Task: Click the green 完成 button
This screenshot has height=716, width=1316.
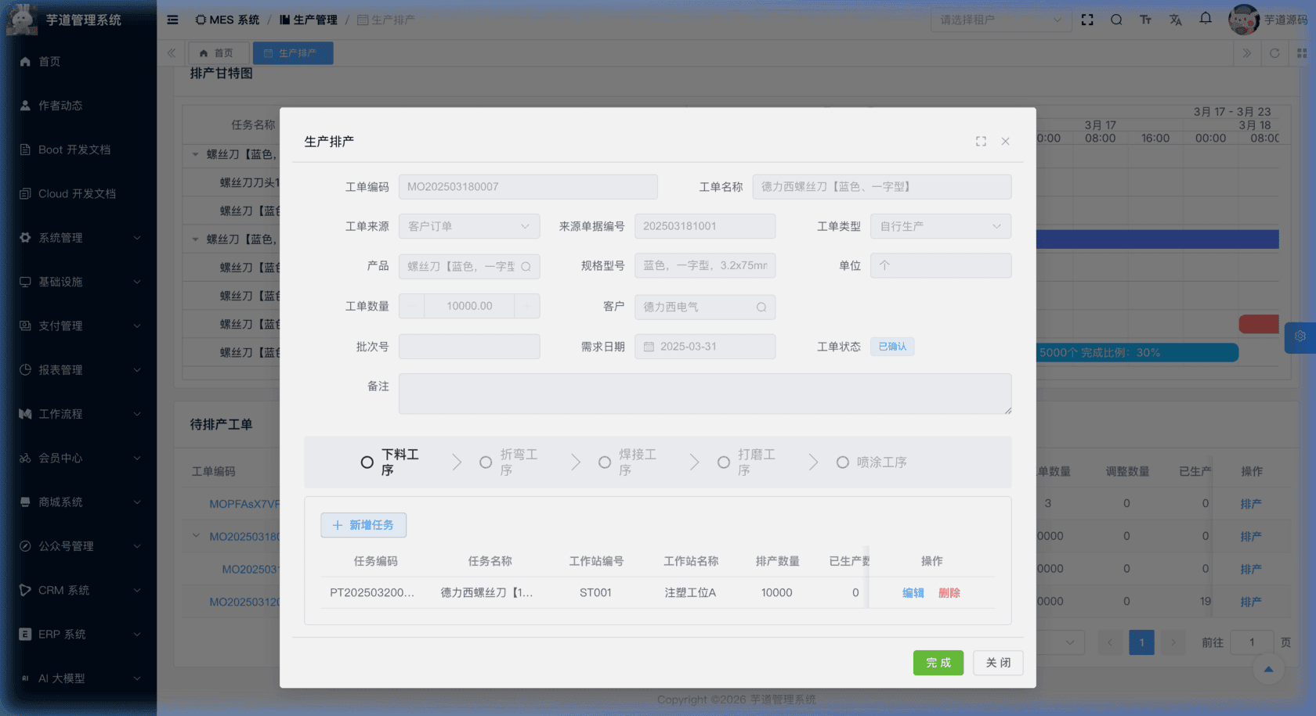Action: [938, 663]
